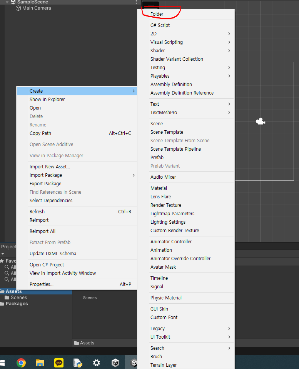299x369 pixels.
Task: Choose C# Script from Create menu
Action: (x=160, y=25)
